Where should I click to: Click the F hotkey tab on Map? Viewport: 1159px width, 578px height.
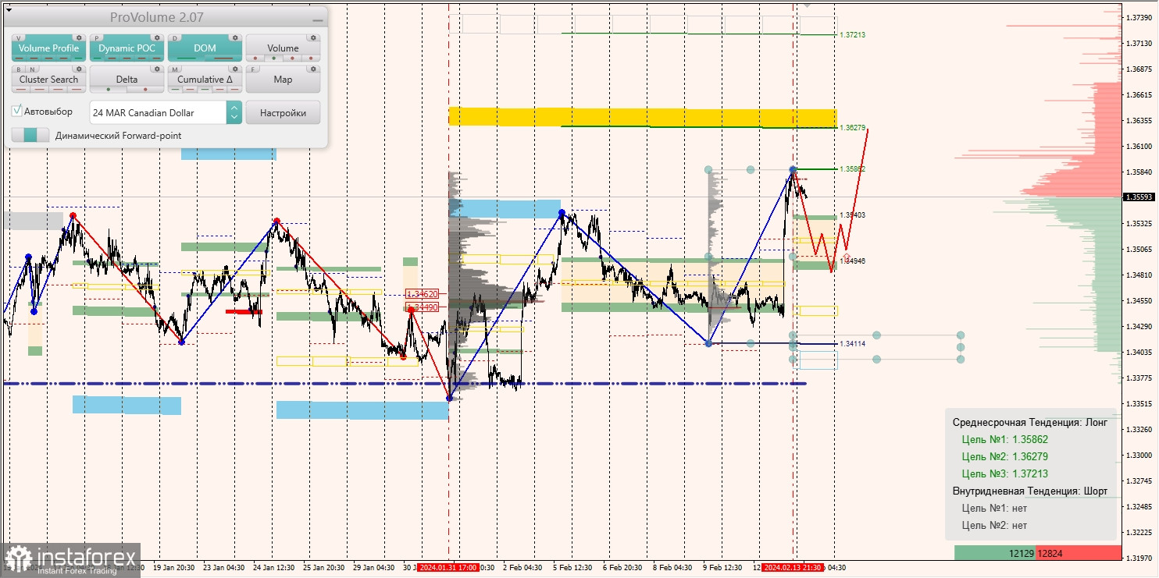(x=253, y=69)
